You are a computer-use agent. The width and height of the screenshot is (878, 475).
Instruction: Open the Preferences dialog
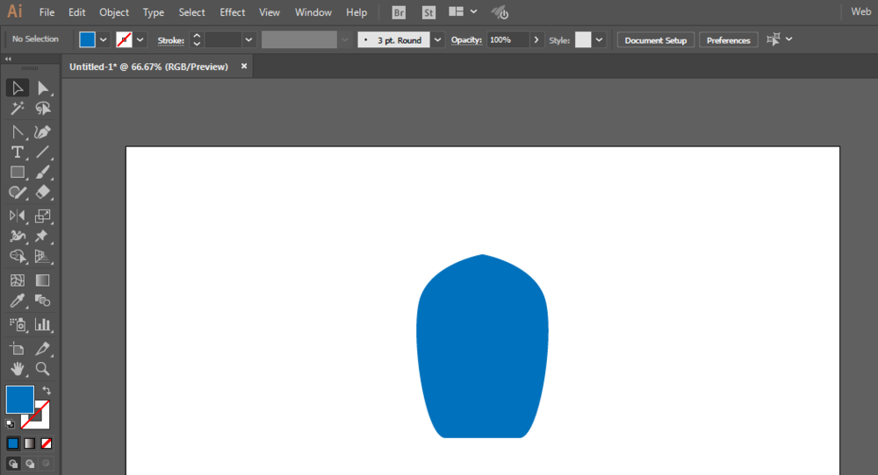pos(729,40)
